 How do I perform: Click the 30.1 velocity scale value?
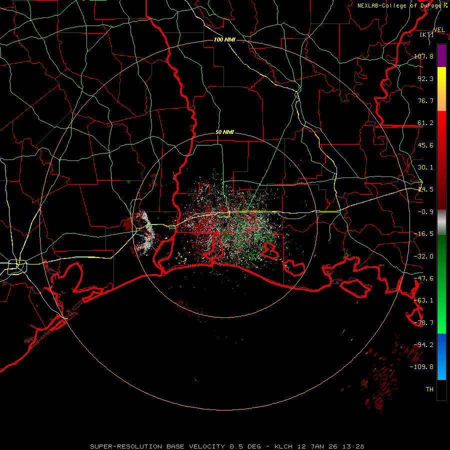[425, 167]
